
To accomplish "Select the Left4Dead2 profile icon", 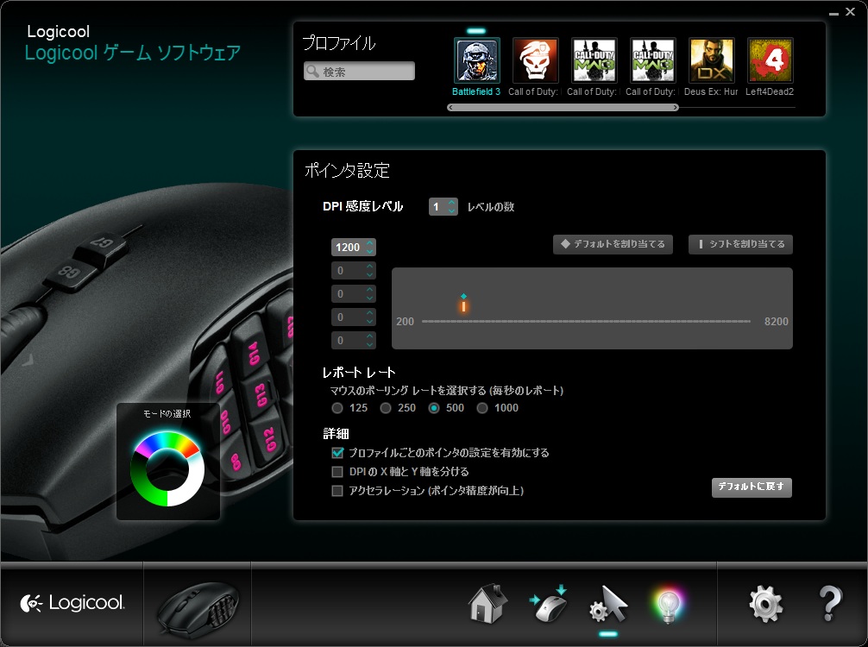I will tap(770, 60).
